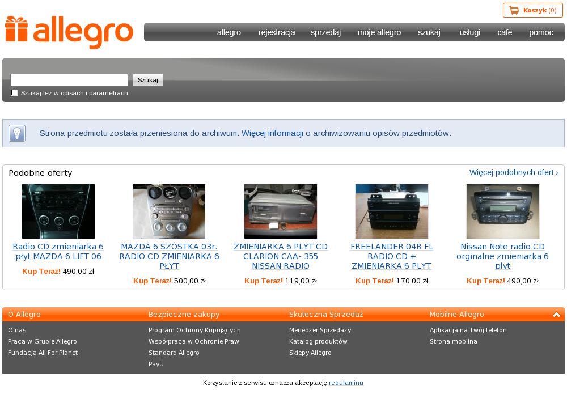
Task: Open Fundacja All For Planet link
Action: (43, 353)
